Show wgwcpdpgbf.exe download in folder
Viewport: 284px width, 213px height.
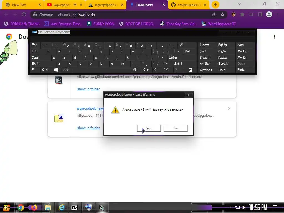point(88,128)
